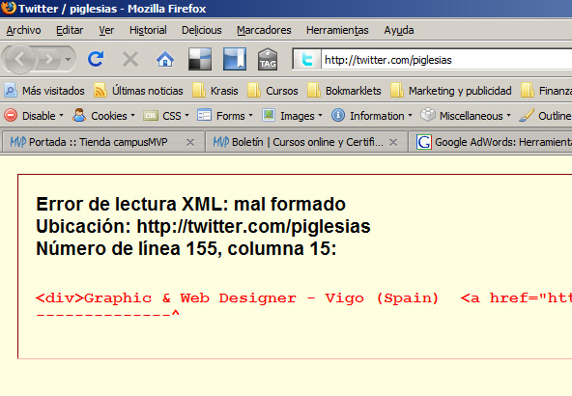The height and width of the screenshot is (396, 572).
Task: Go to the Home page icon
Action: 165,59
